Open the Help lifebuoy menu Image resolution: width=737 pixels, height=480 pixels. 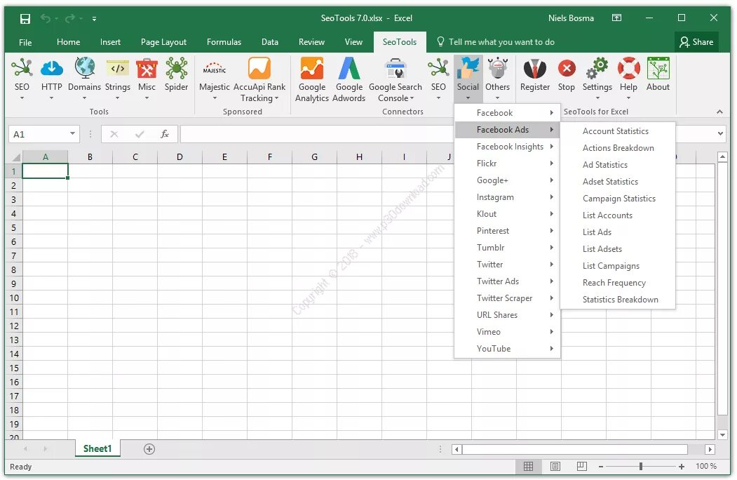tap(628, 78)
